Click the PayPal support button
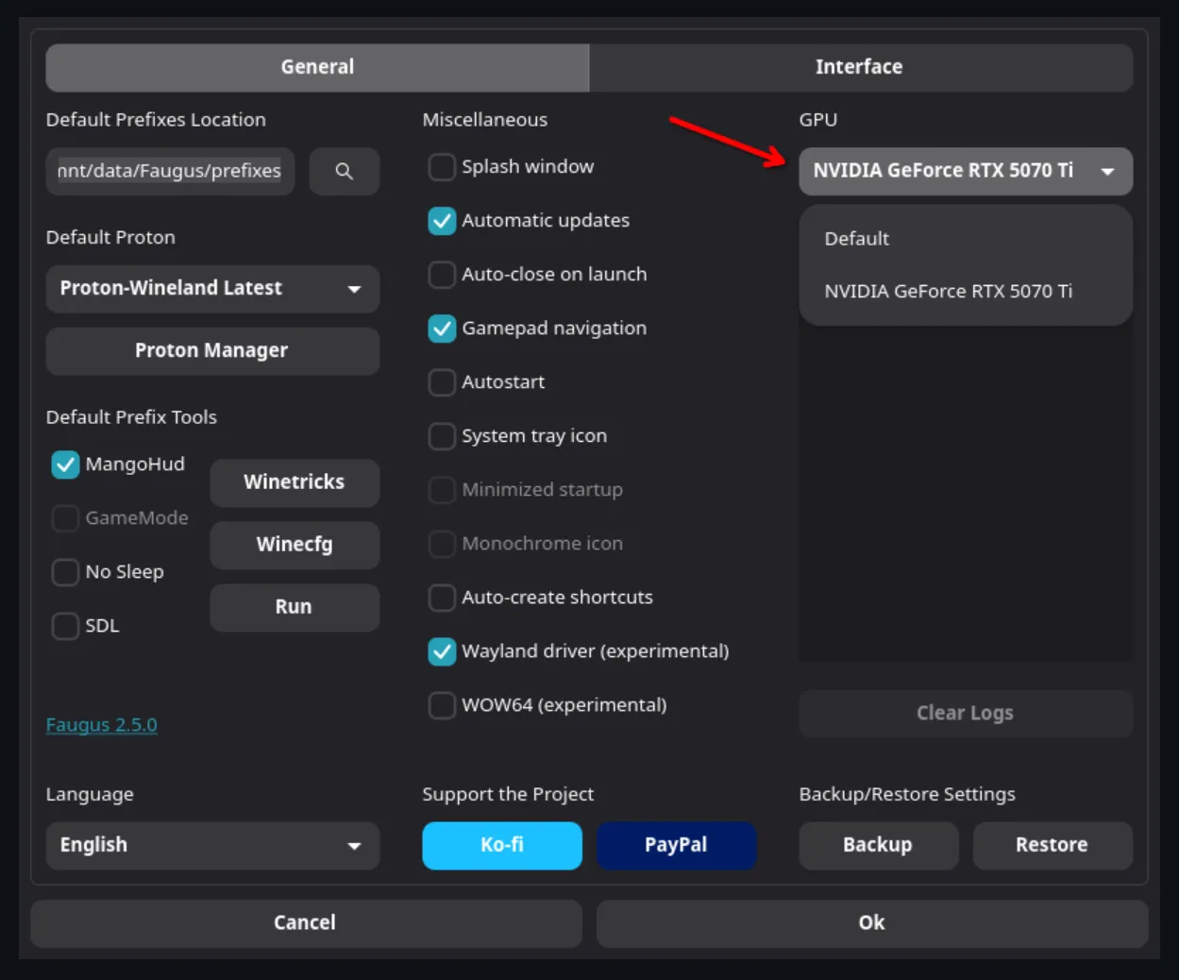1179x980 pixels. [676, 845]
